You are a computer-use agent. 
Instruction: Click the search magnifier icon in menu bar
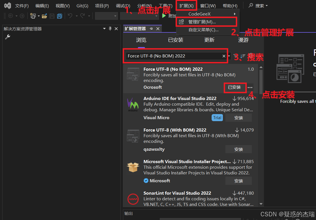pos(251,5)
